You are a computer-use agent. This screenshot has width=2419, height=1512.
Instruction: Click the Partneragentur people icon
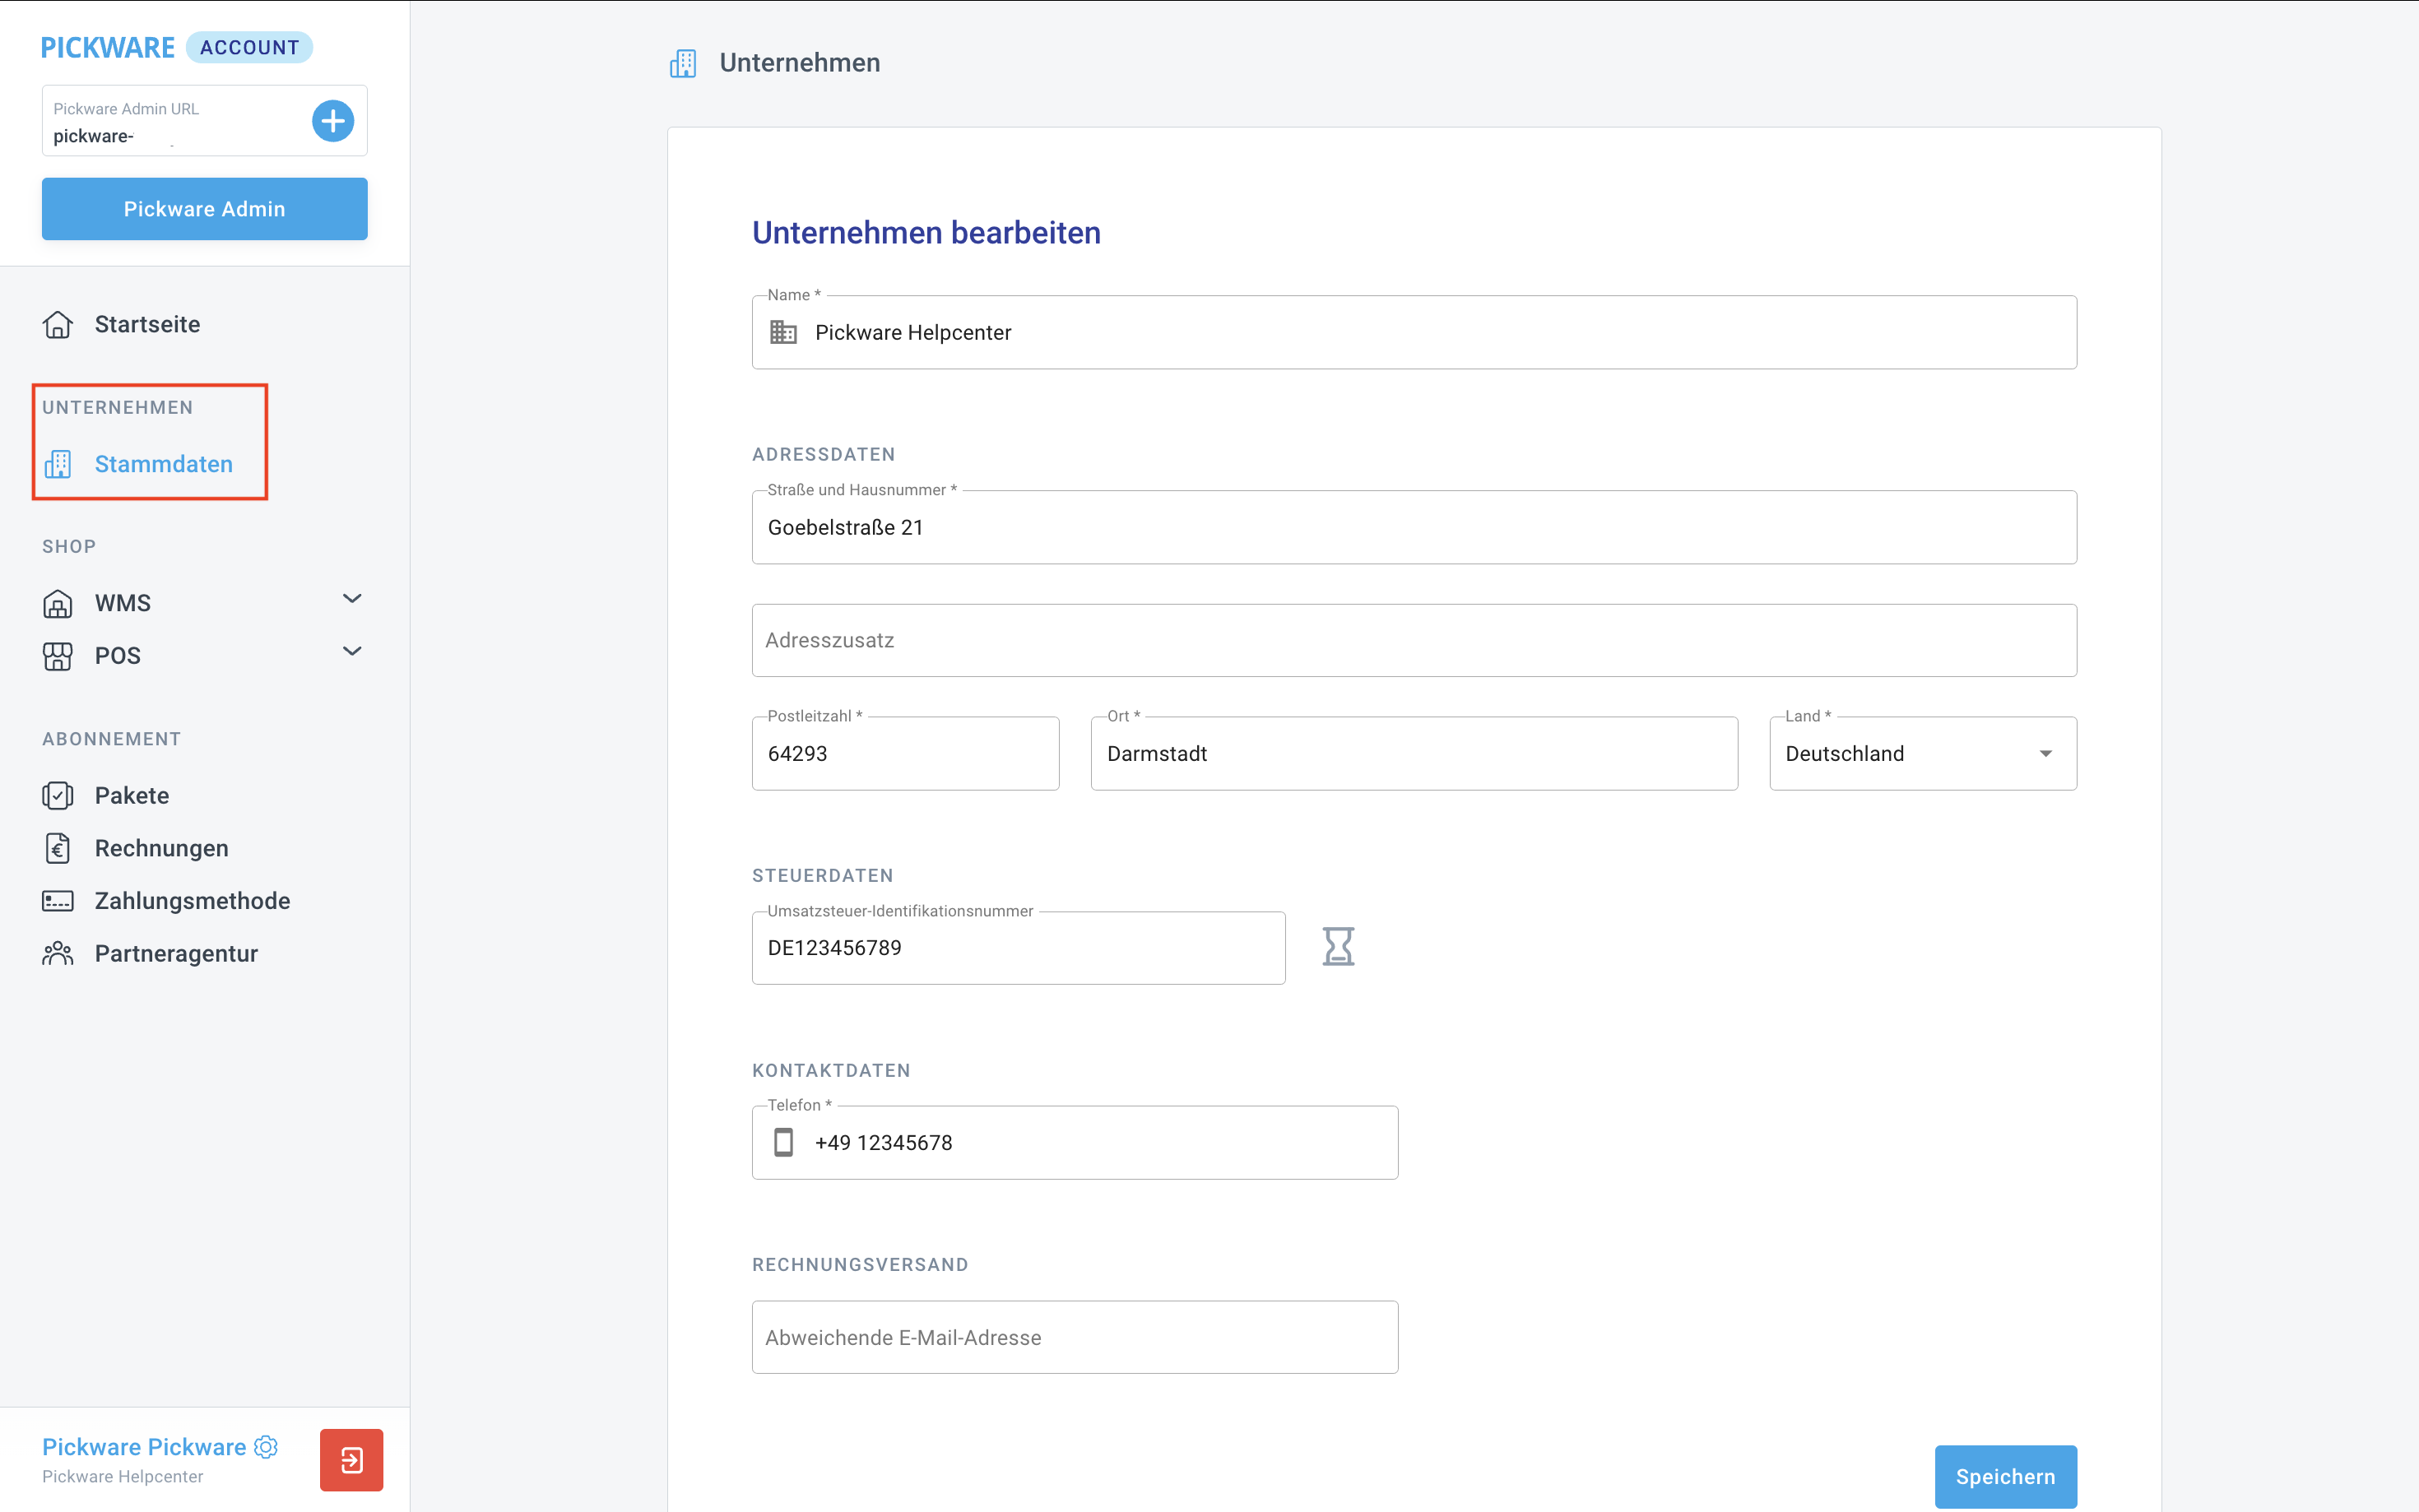[58, 953]
